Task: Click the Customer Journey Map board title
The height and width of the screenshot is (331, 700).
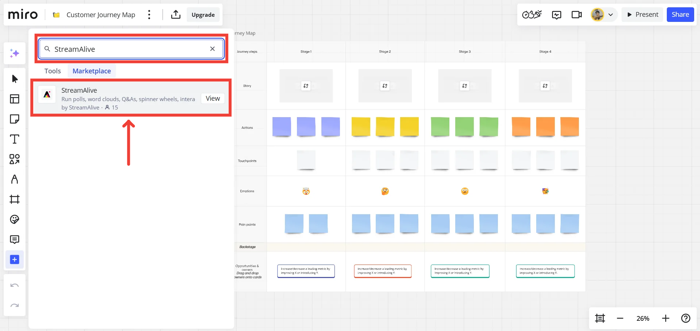Action: [101, 15]
